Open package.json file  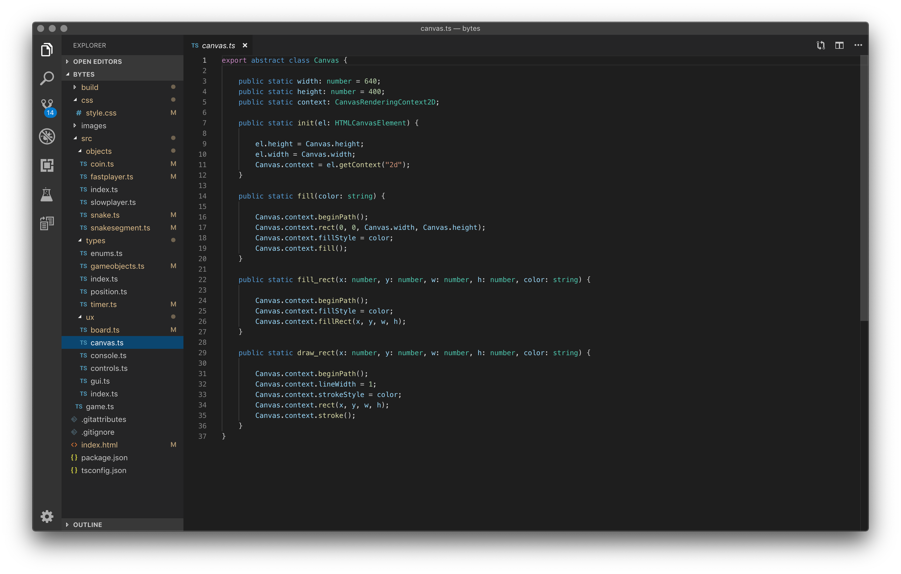coord(123,457)
